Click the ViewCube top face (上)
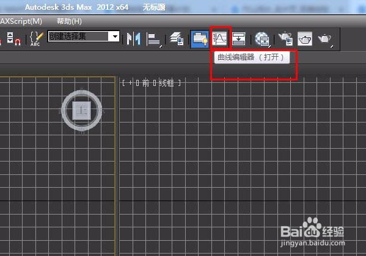The image size is (366, 256). pos(81,110)
